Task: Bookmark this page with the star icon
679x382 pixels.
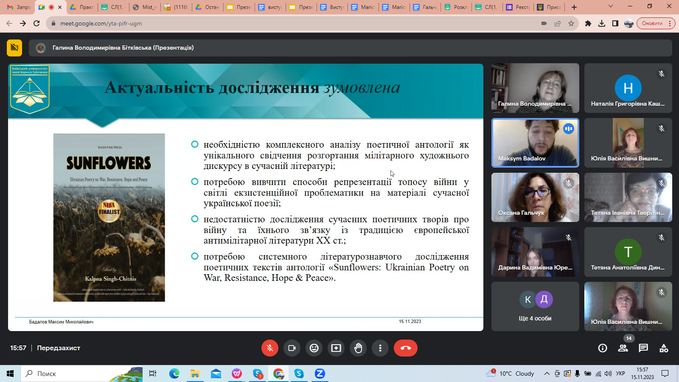Action: click(571, 23)
